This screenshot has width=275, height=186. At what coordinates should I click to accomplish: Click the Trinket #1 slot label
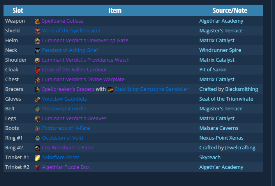coord(17,158)
